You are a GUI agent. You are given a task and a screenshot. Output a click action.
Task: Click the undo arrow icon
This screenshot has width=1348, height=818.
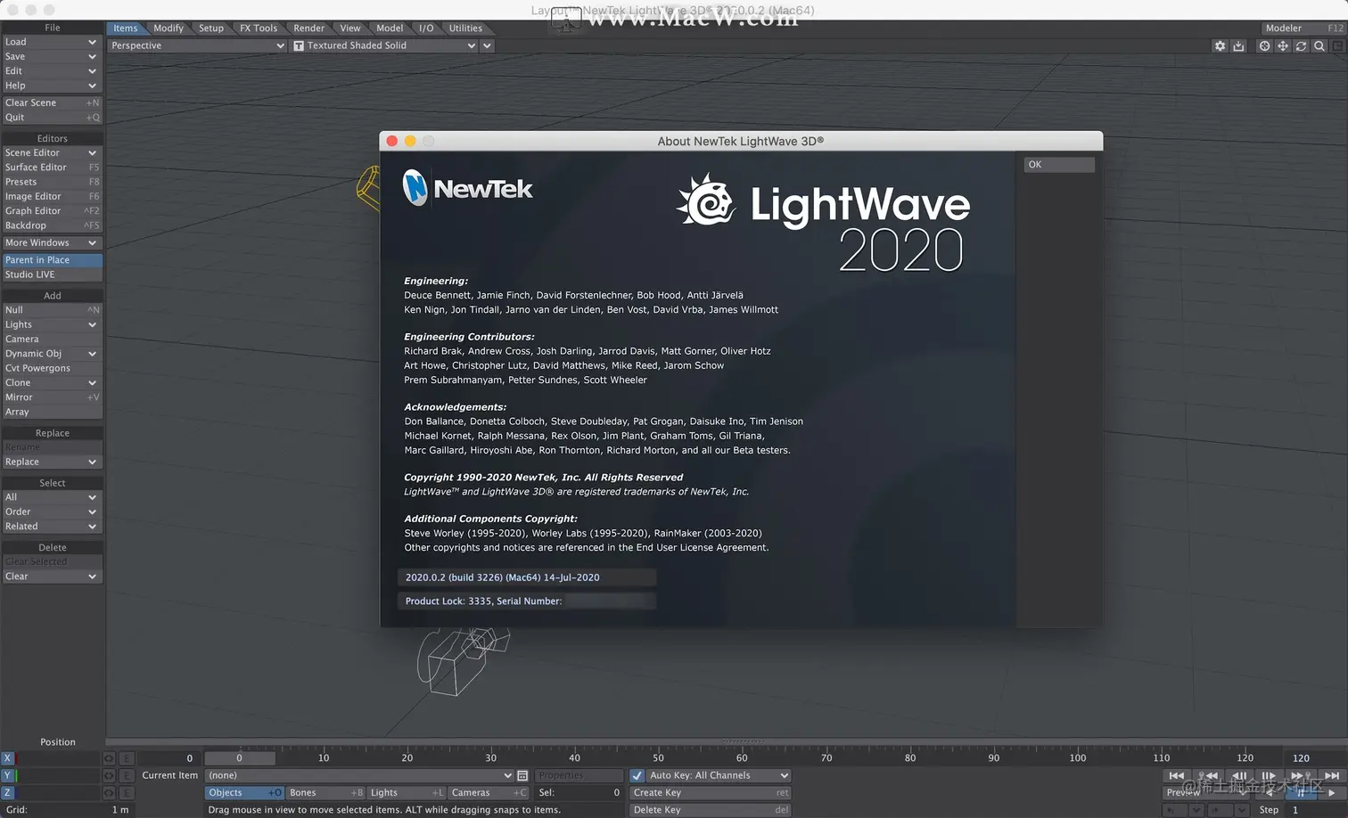1175,810
